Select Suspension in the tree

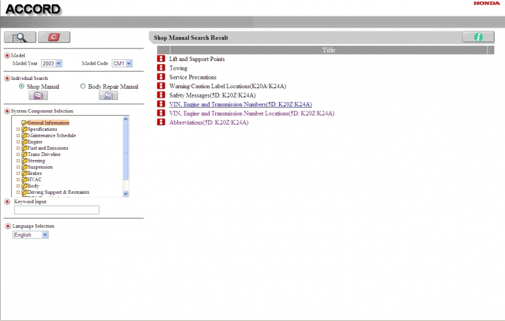pyautogui.click(x=40, y=167)
